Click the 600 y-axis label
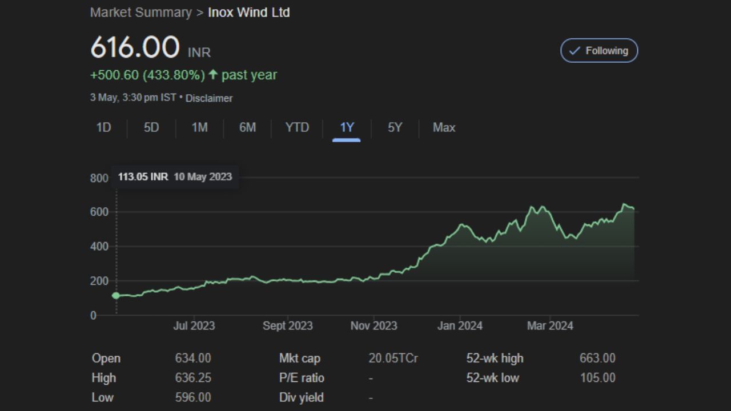This screenshot has height=411, width=731. pyautogui.click(x=99, y=212)
